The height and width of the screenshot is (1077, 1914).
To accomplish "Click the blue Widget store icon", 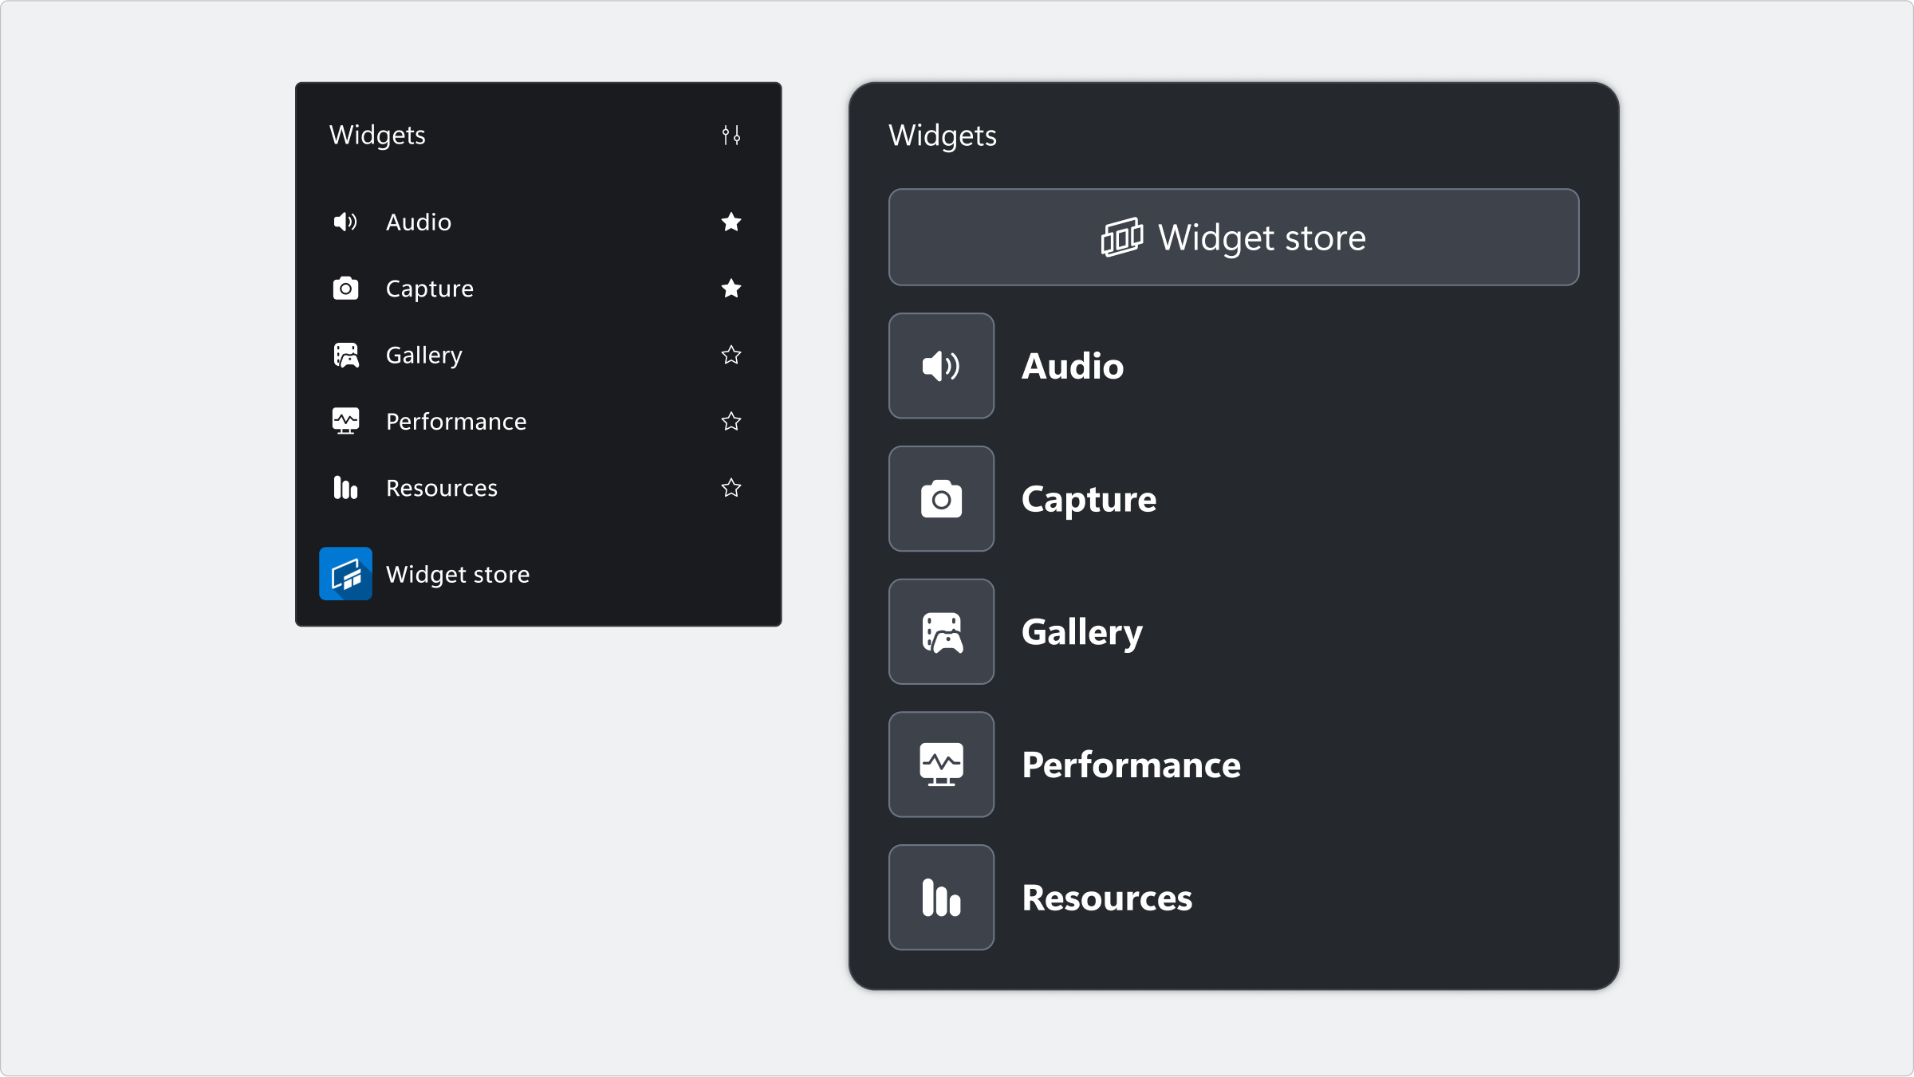I will pyautogui.click(x=345, y=573).
